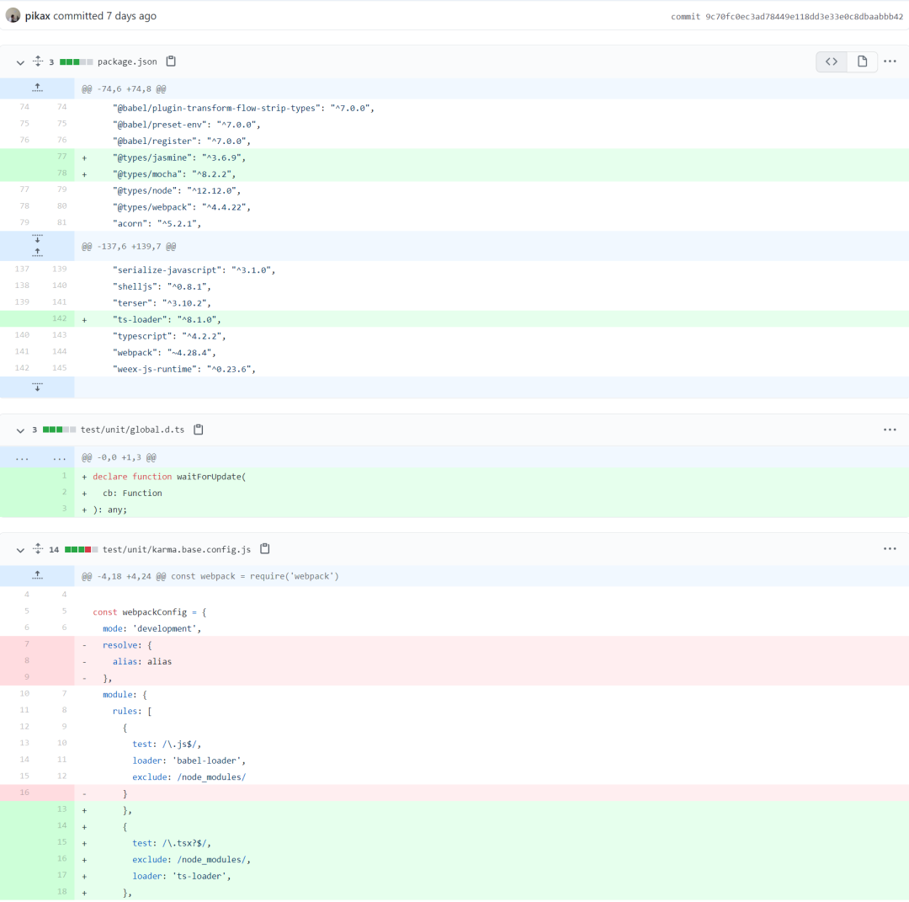Open test/unit/global.d.ts file name link
909x902 pixels.
click(x=132, y=430)
